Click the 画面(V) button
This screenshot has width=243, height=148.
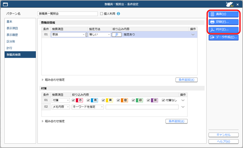223,14
